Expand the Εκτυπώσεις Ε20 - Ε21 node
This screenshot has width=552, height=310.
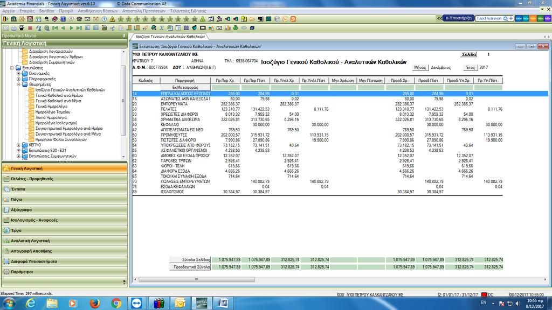point(18,151)
